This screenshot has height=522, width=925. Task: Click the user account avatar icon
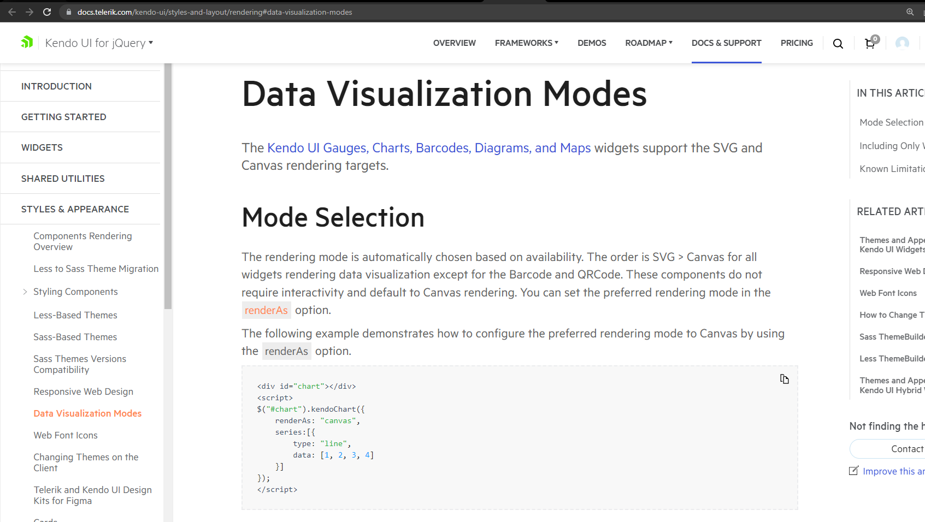click(x=902, y=43)
